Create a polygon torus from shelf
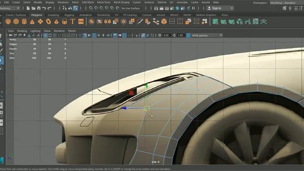 (x=48, y=21)
